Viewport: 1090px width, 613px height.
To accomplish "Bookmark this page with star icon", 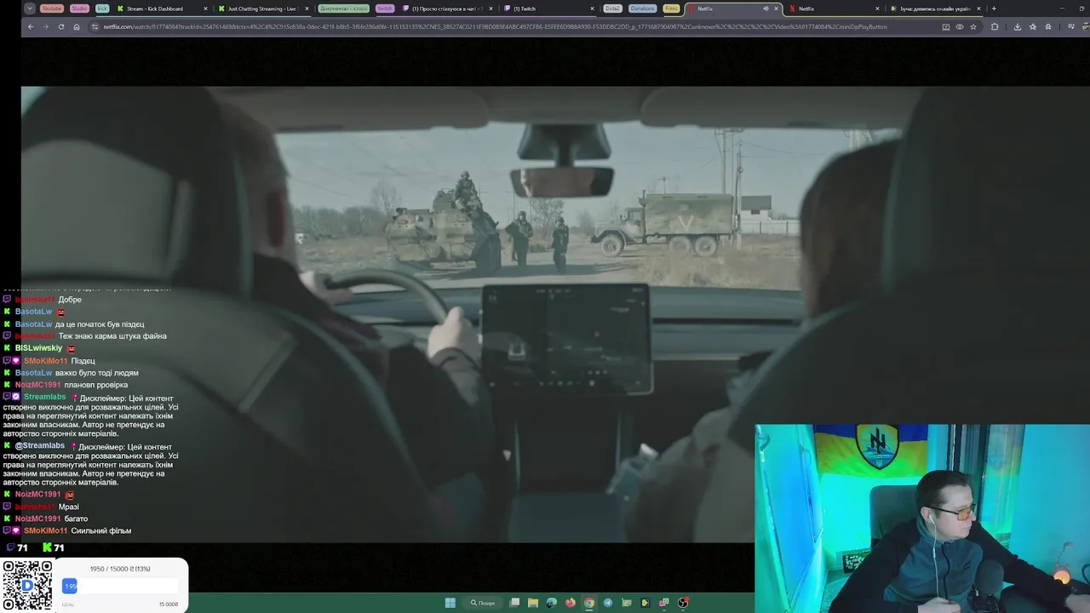I will 973,26.
